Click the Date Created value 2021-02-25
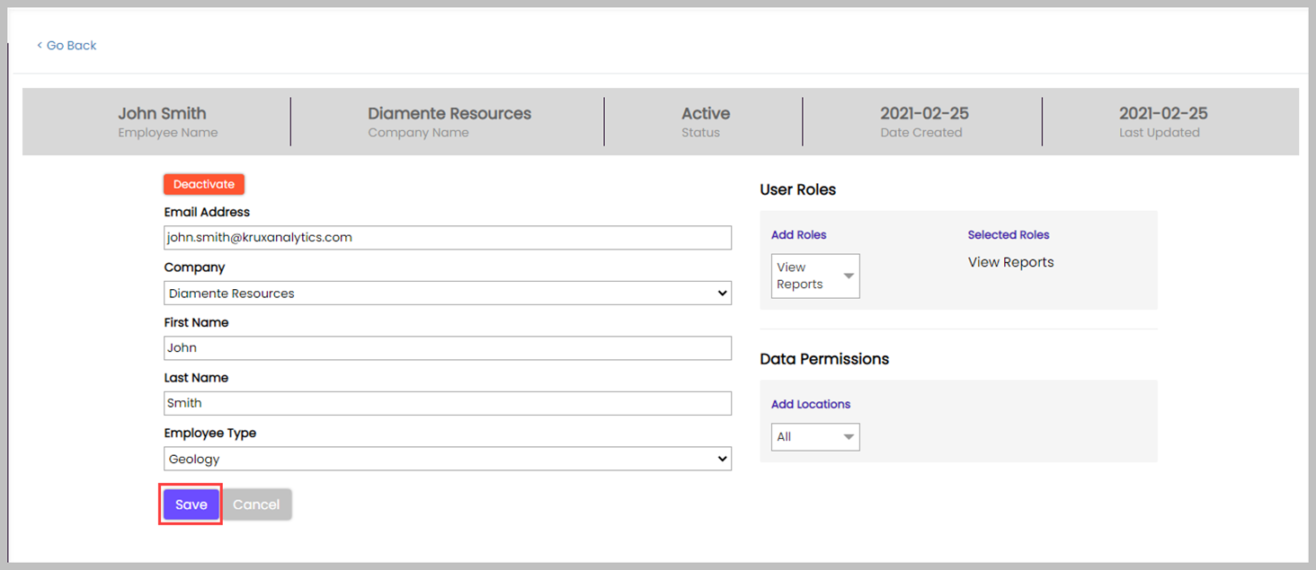The height and width of the screenshot is (570, 1316). tap(924, 114)
